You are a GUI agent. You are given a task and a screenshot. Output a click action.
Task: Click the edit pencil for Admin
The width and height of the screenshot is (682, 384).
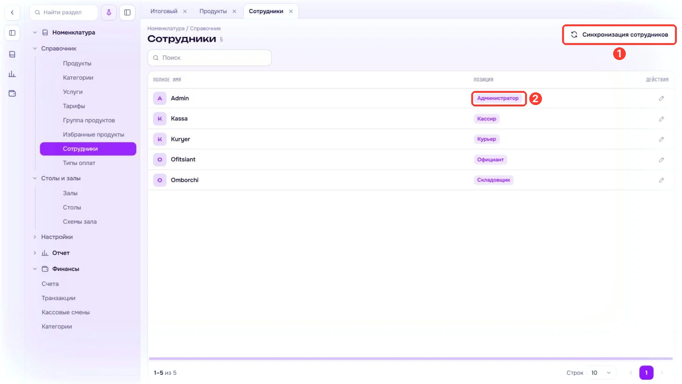tap(661, 98)
